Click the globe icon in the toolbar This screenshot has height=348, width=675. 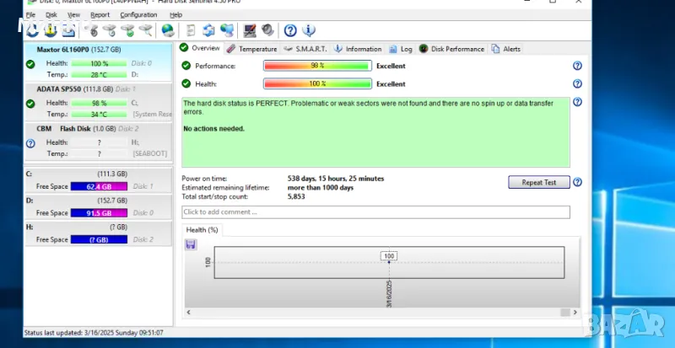coord(168,31)
